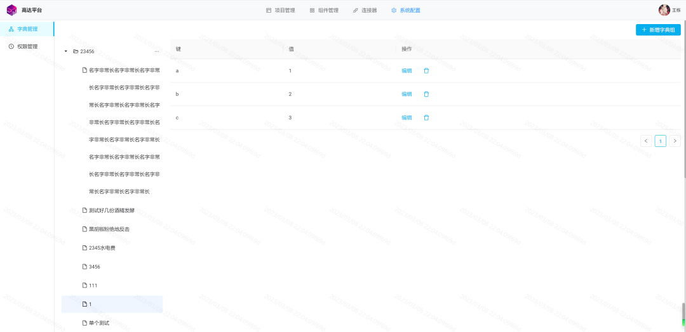Image resolution: width=686 pixels, height=332 pixels.
Task: Click file icon beside 2345水电费
Action: point(85,248)
